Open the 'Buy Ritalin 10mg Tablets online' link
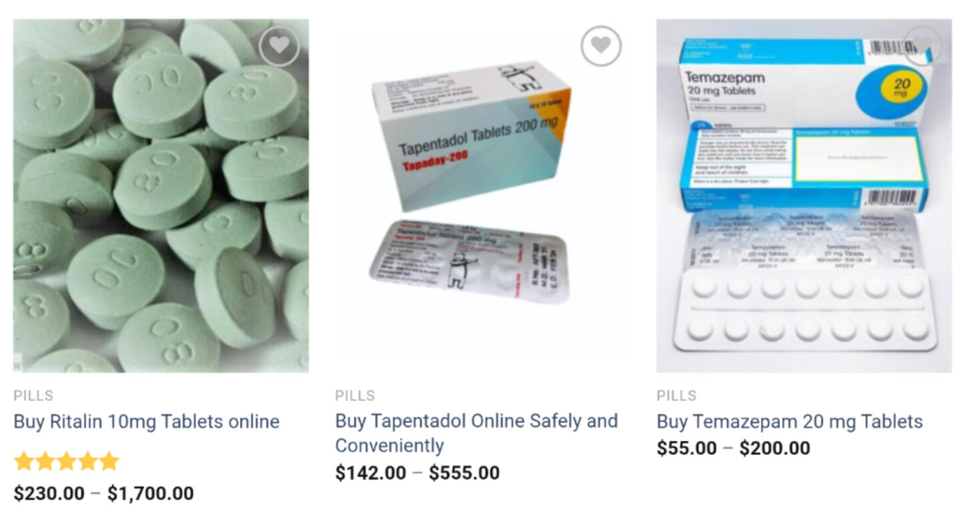959x517 pixels. pyautogui.click(x=146, y=422)
